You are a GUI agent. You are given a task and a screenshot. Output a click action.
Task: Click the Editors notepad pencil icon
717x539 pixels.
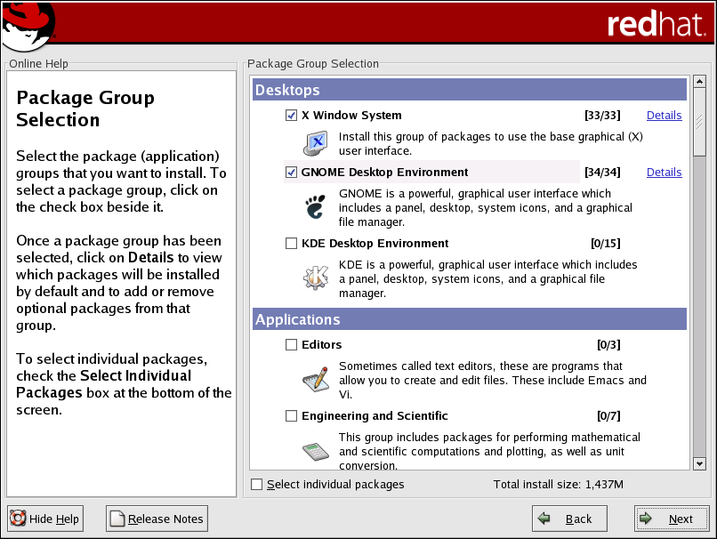315,379
